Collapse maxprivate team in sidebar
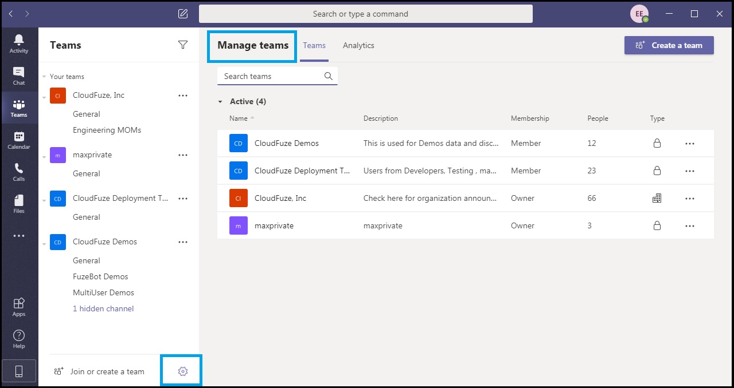The width and height of the screenshot is (734, 388). coord(44,157)
